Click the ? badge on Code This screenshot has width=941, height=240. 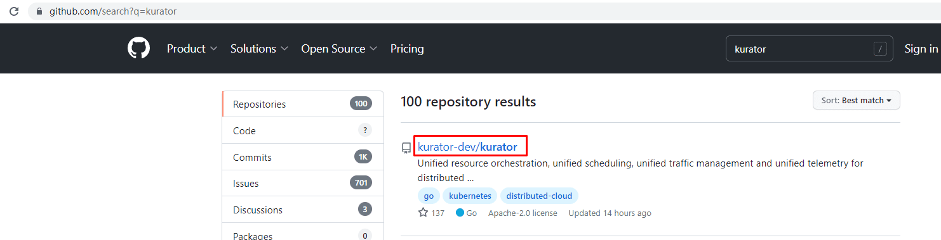(x=364, y=130)
